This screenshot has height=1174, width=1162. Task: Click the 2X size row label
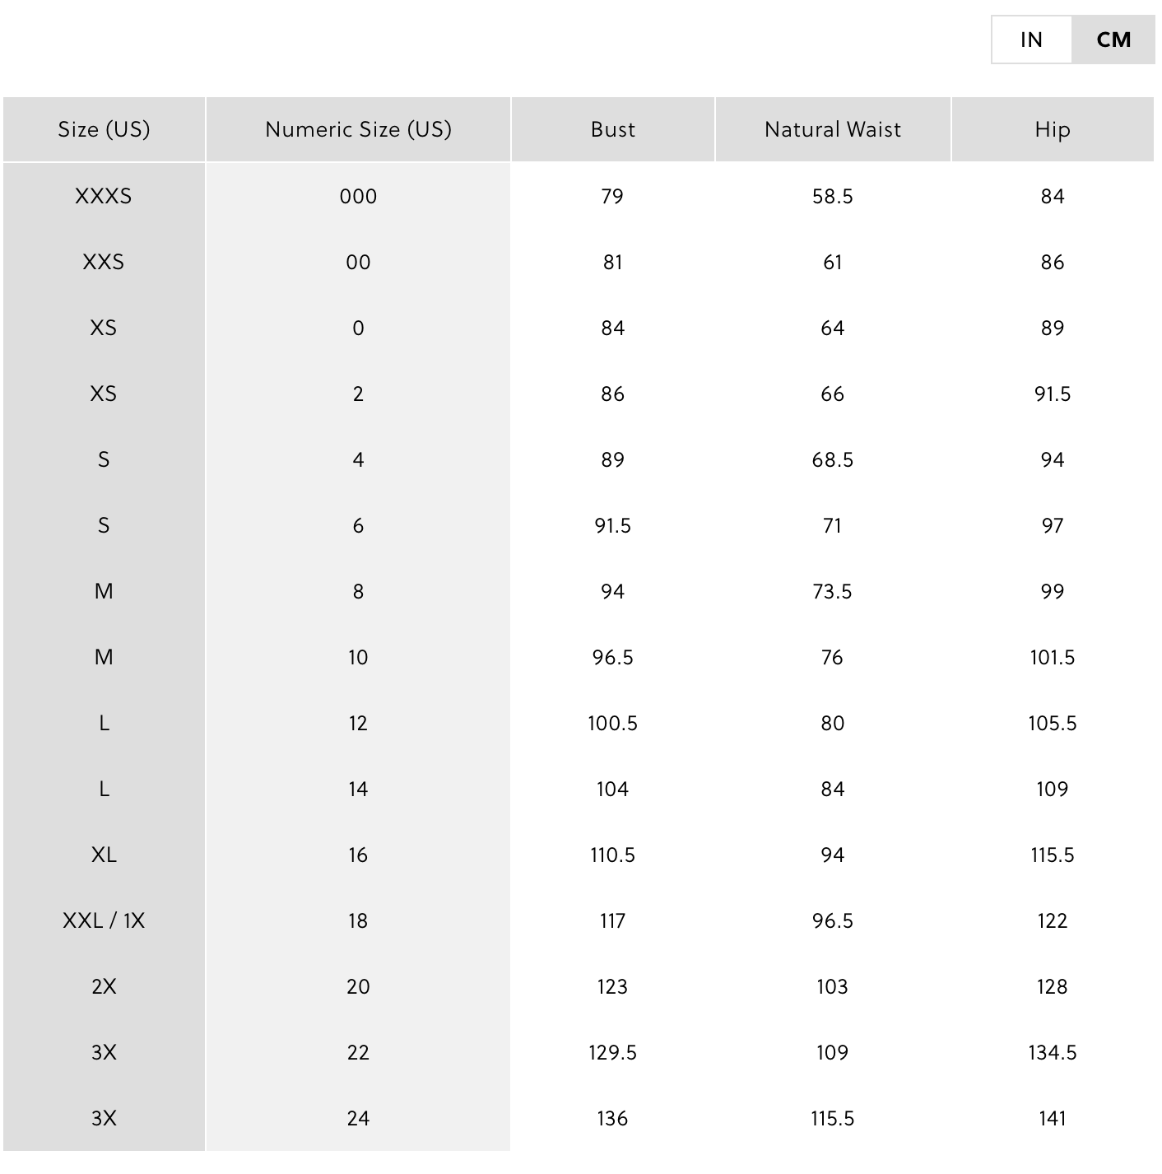click(x=104, y=986)
